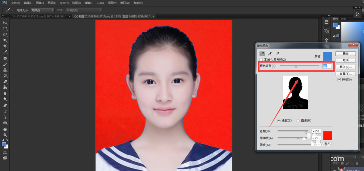Select the Crop tool
The image size is (364, 171).
click(x=5, y=46)
